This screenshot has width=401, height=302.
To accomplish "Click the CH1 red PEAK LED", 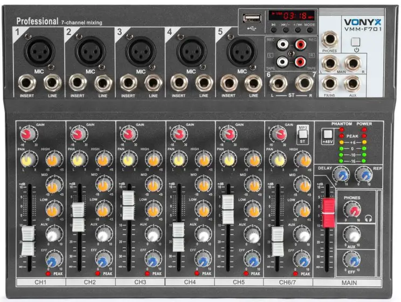I will [48, 273].
